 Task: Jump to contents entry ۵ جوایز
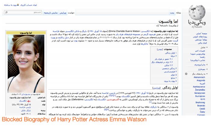click(174, 75)
